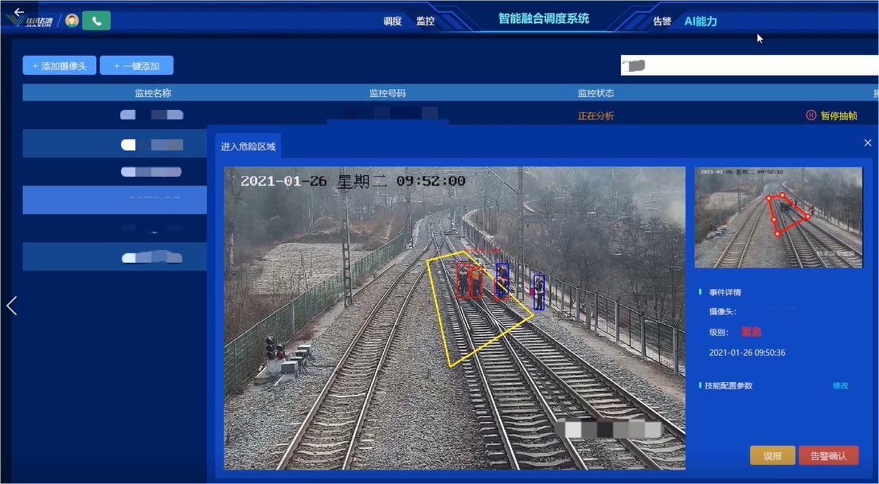The image size is (879, 484).
Task: Click the 添加摄像头 button
Action: [x=60, y=65]
